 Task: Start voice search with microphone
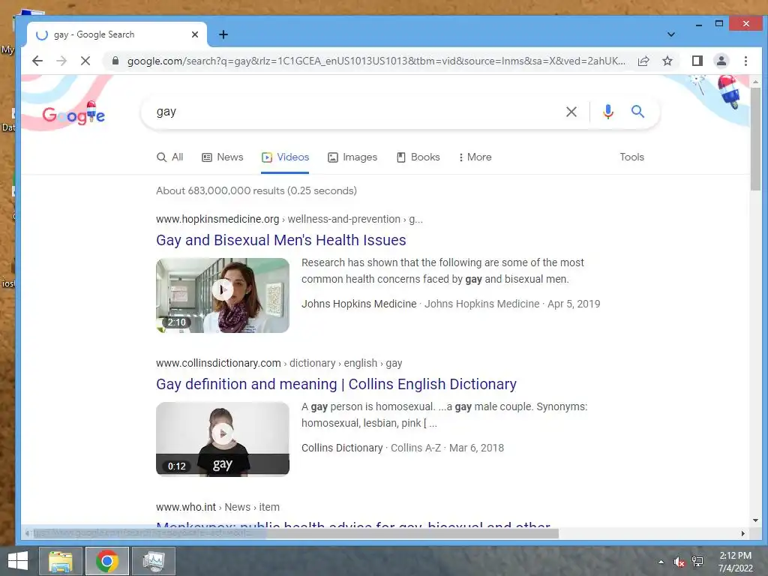(607, 112)
